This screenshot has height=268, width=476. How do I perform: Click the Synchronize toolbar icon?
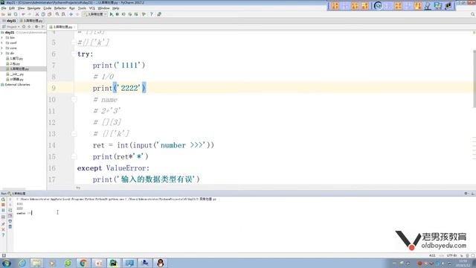point(16,14)
